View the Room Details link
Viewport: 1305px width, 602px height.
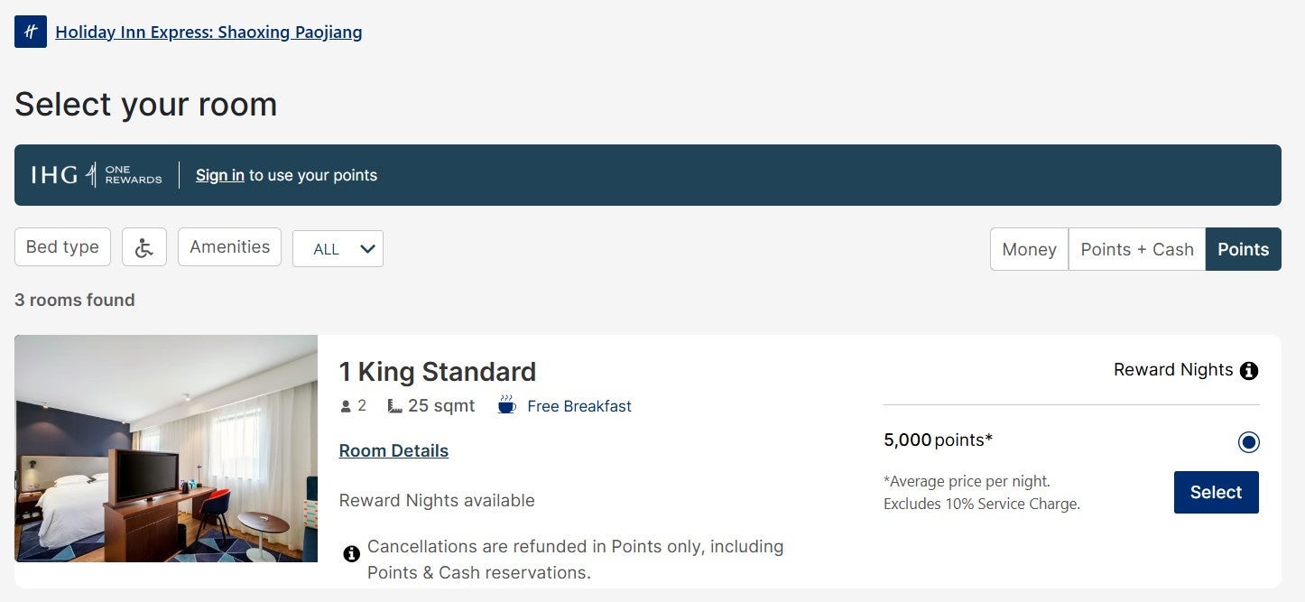coord(393,450)
